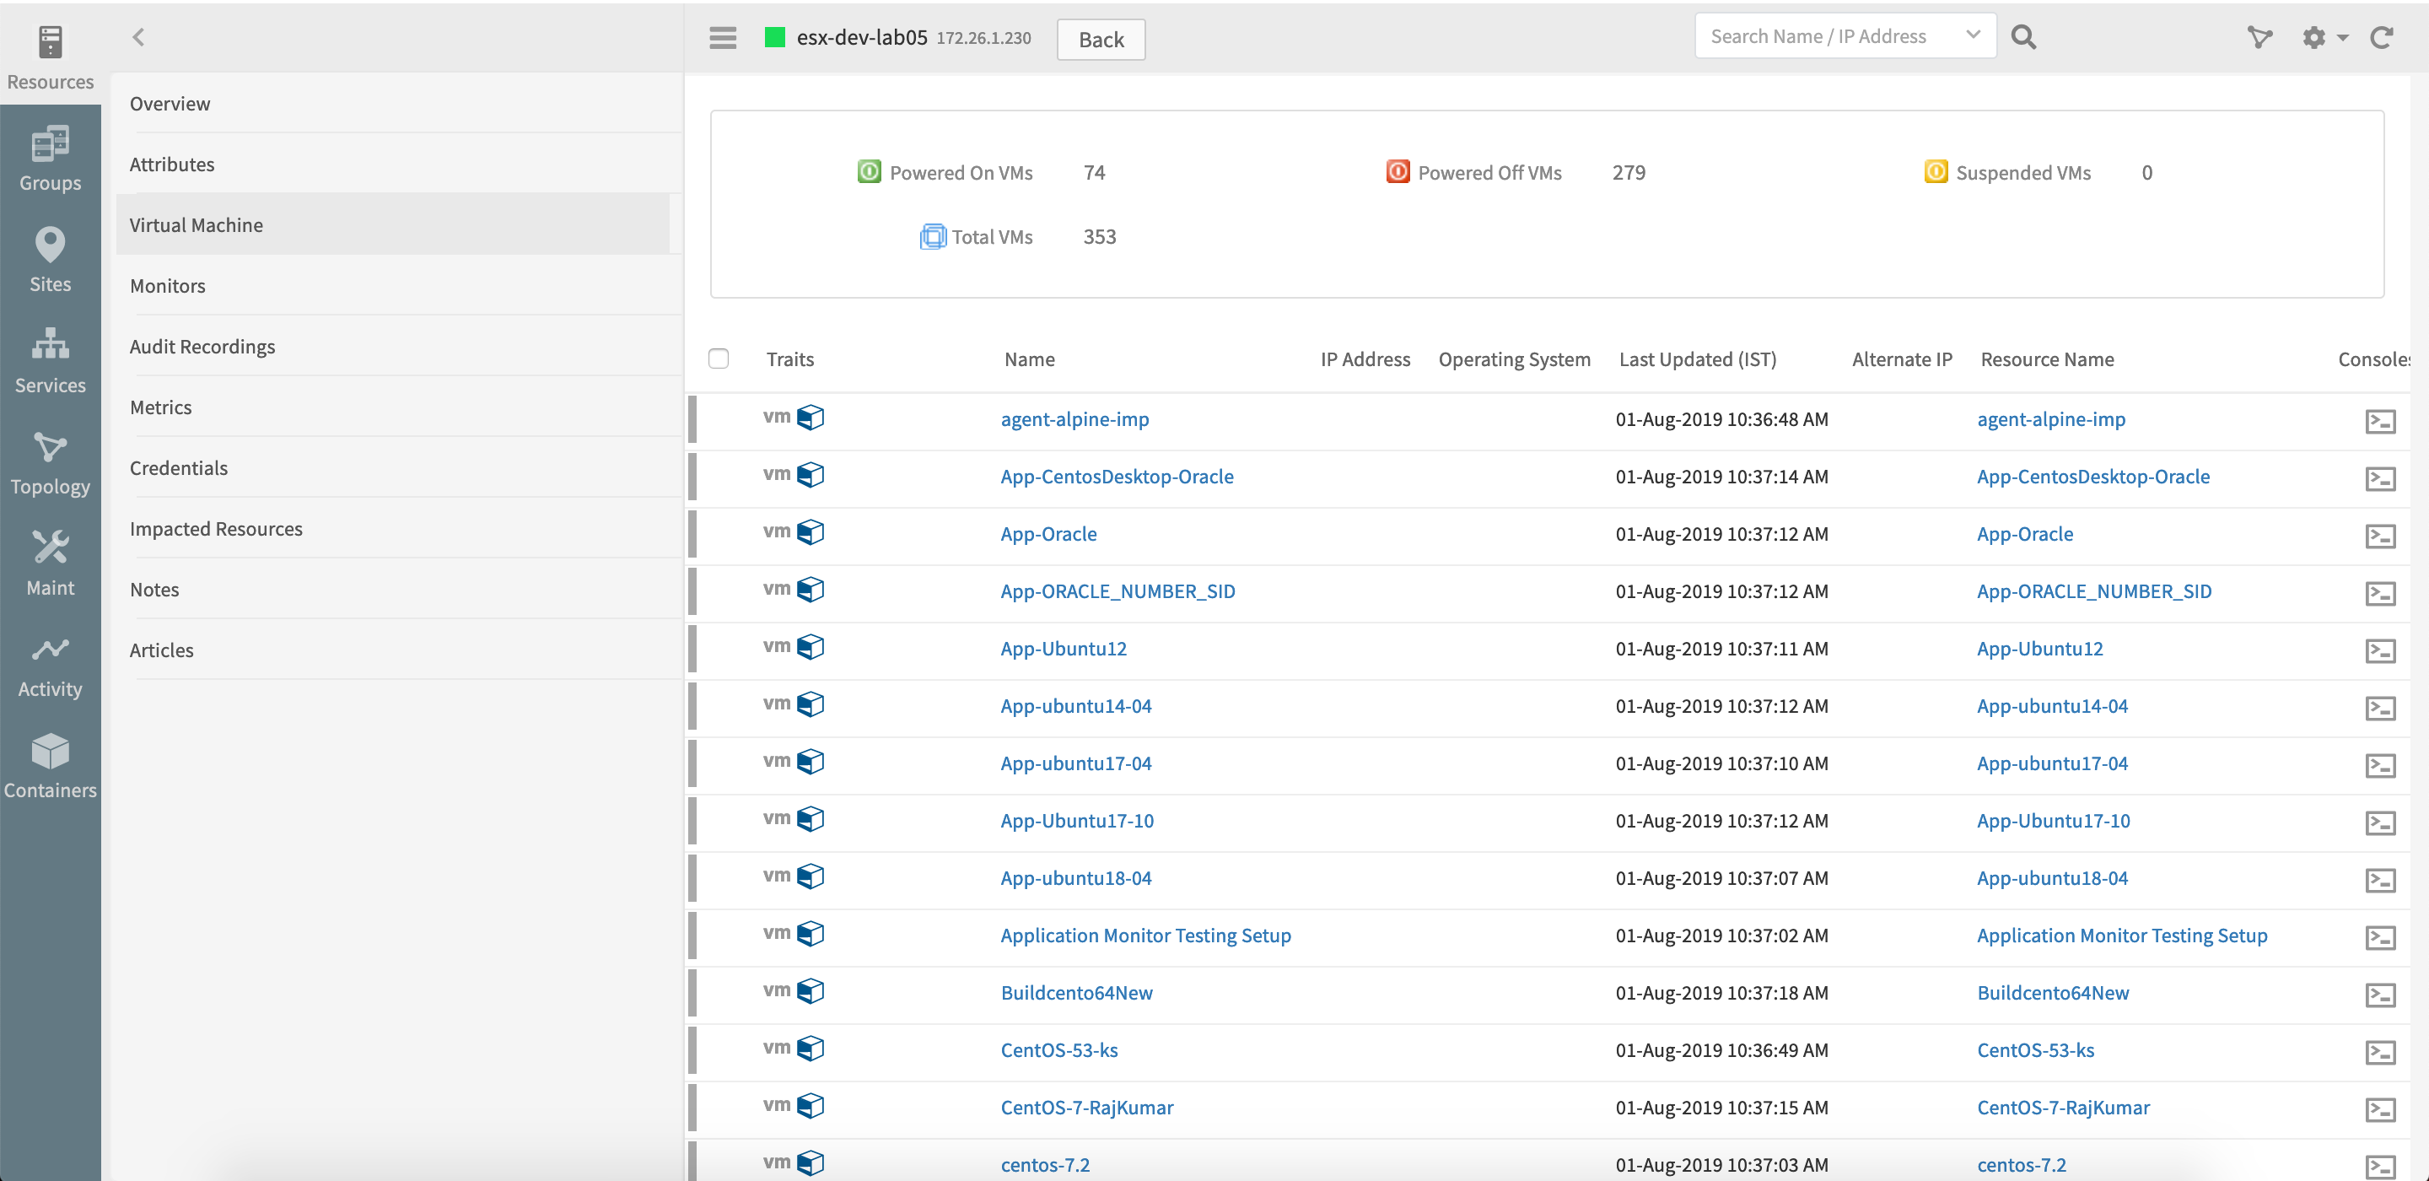The height and width of the screenshot is (1181, 2429).
Task: Open the App-Oracle virtual machine link
Action: pos(1048,533)
